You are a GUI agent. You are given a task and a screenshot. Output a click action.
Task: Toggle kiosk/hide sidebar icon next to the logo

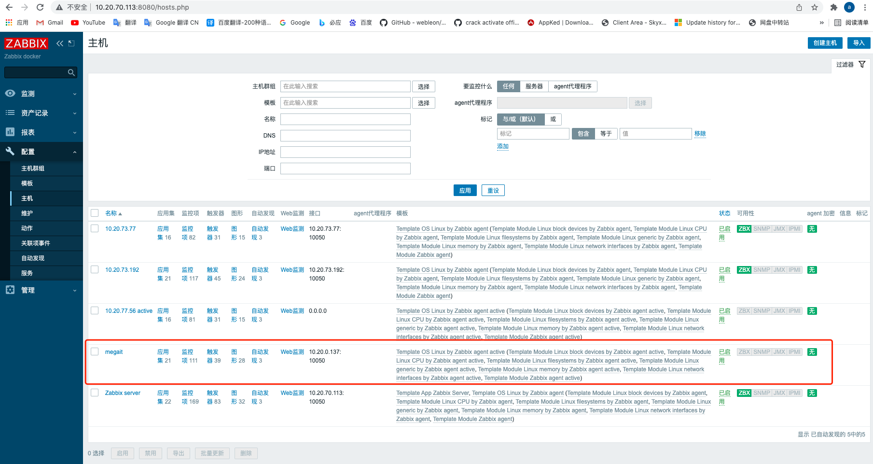coord(71,43)
